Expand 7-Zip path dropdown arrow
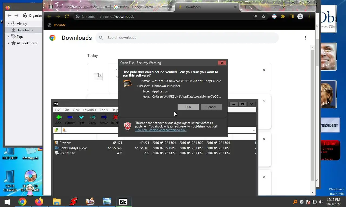 tap(254, 130)
